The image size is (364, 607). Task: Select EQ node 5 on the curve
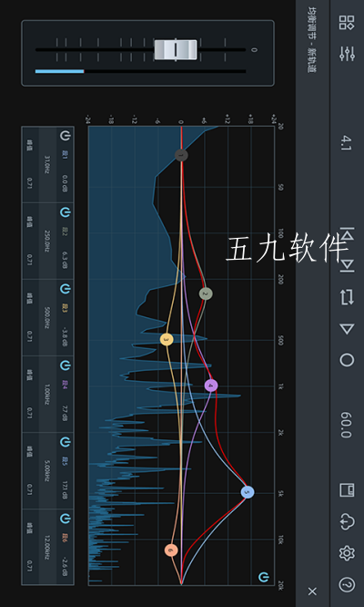248,492
